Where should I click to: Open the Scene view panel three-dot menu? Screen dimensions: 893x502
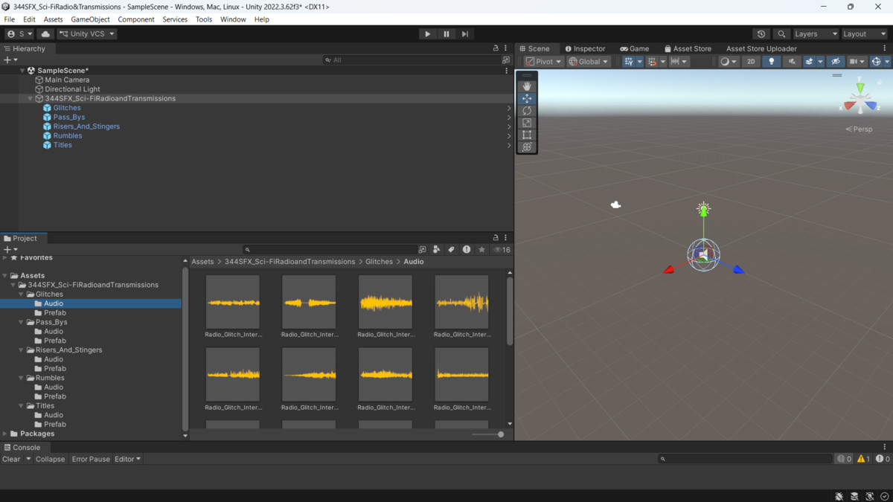(885, 48)
